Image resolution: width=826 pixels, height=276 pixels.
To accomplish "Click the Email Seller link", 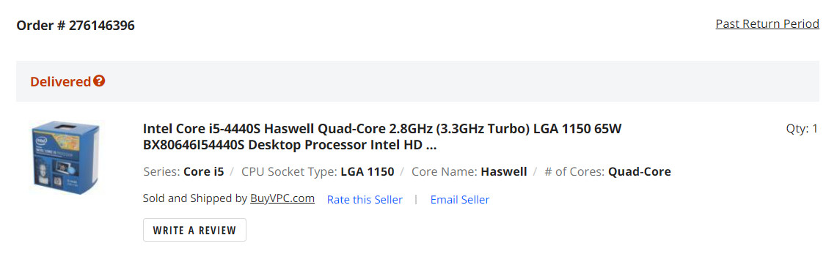I will click(460, 200).
